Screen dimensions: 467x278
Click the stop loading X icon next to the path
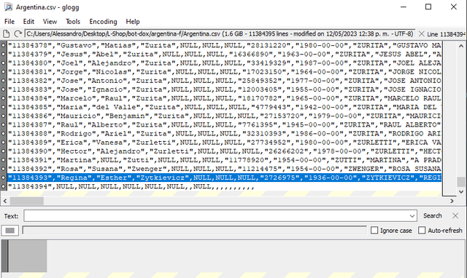pyautogui.click(x=422, y=34)
